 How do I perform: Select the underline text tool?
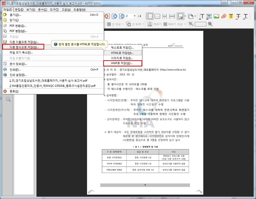point(246,16)
